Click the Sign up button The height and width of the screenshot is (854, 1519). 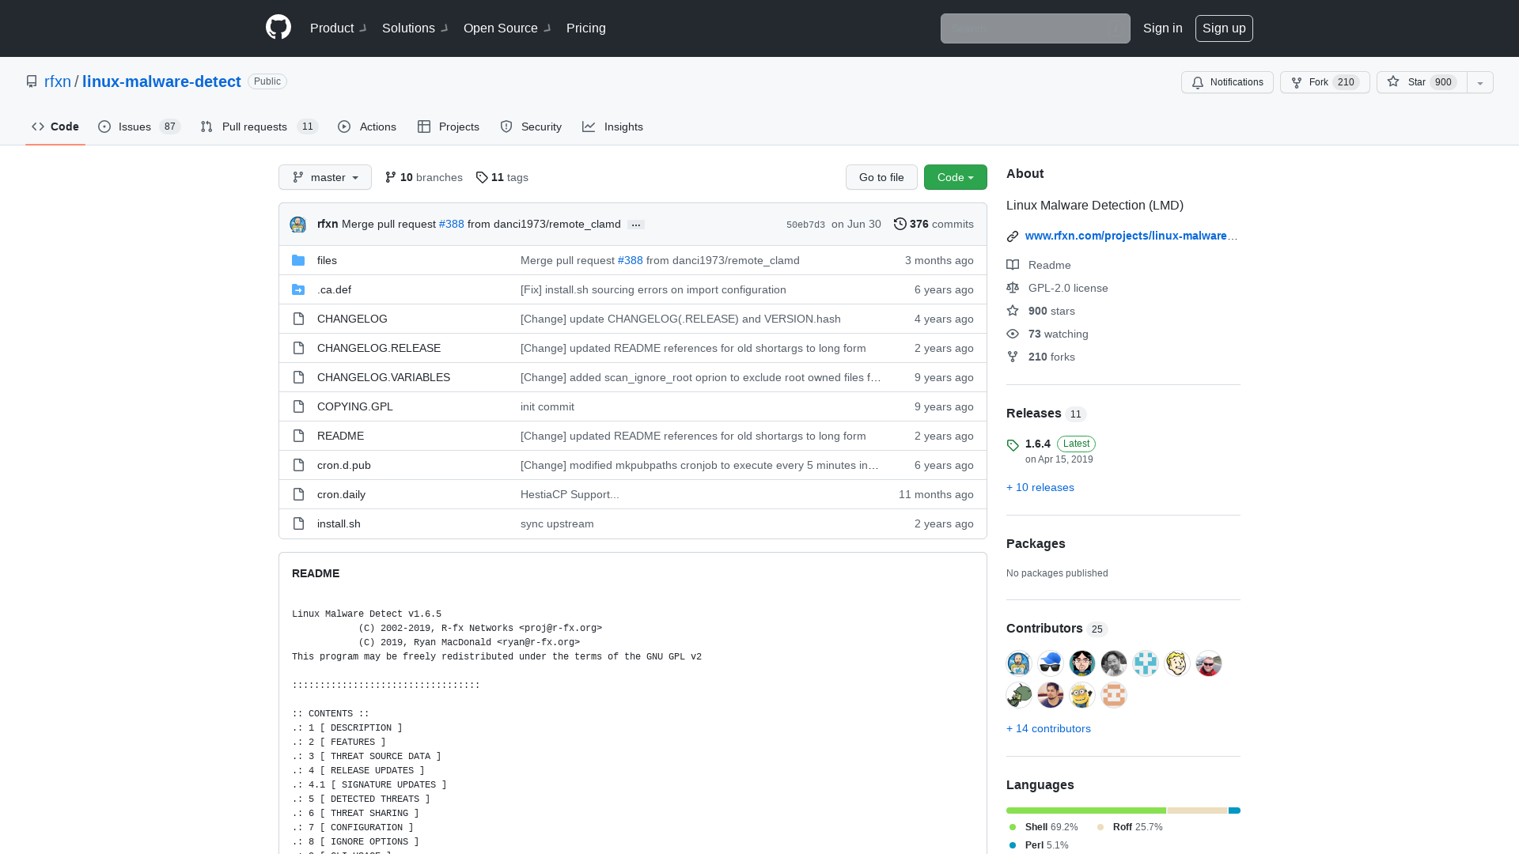click(x=1224, y=28)
